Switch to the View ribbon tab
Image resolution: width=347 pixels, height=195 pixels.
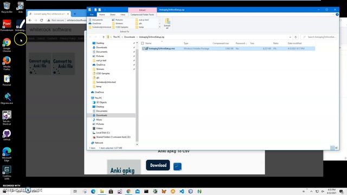pyautogui.click(x=123, y=15)
